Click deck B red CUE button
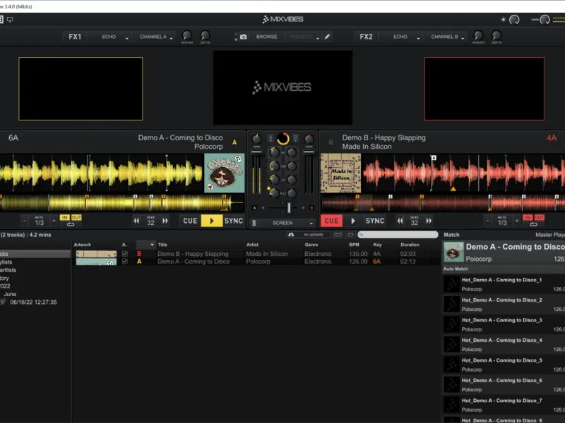 click(x=331, y=221)
